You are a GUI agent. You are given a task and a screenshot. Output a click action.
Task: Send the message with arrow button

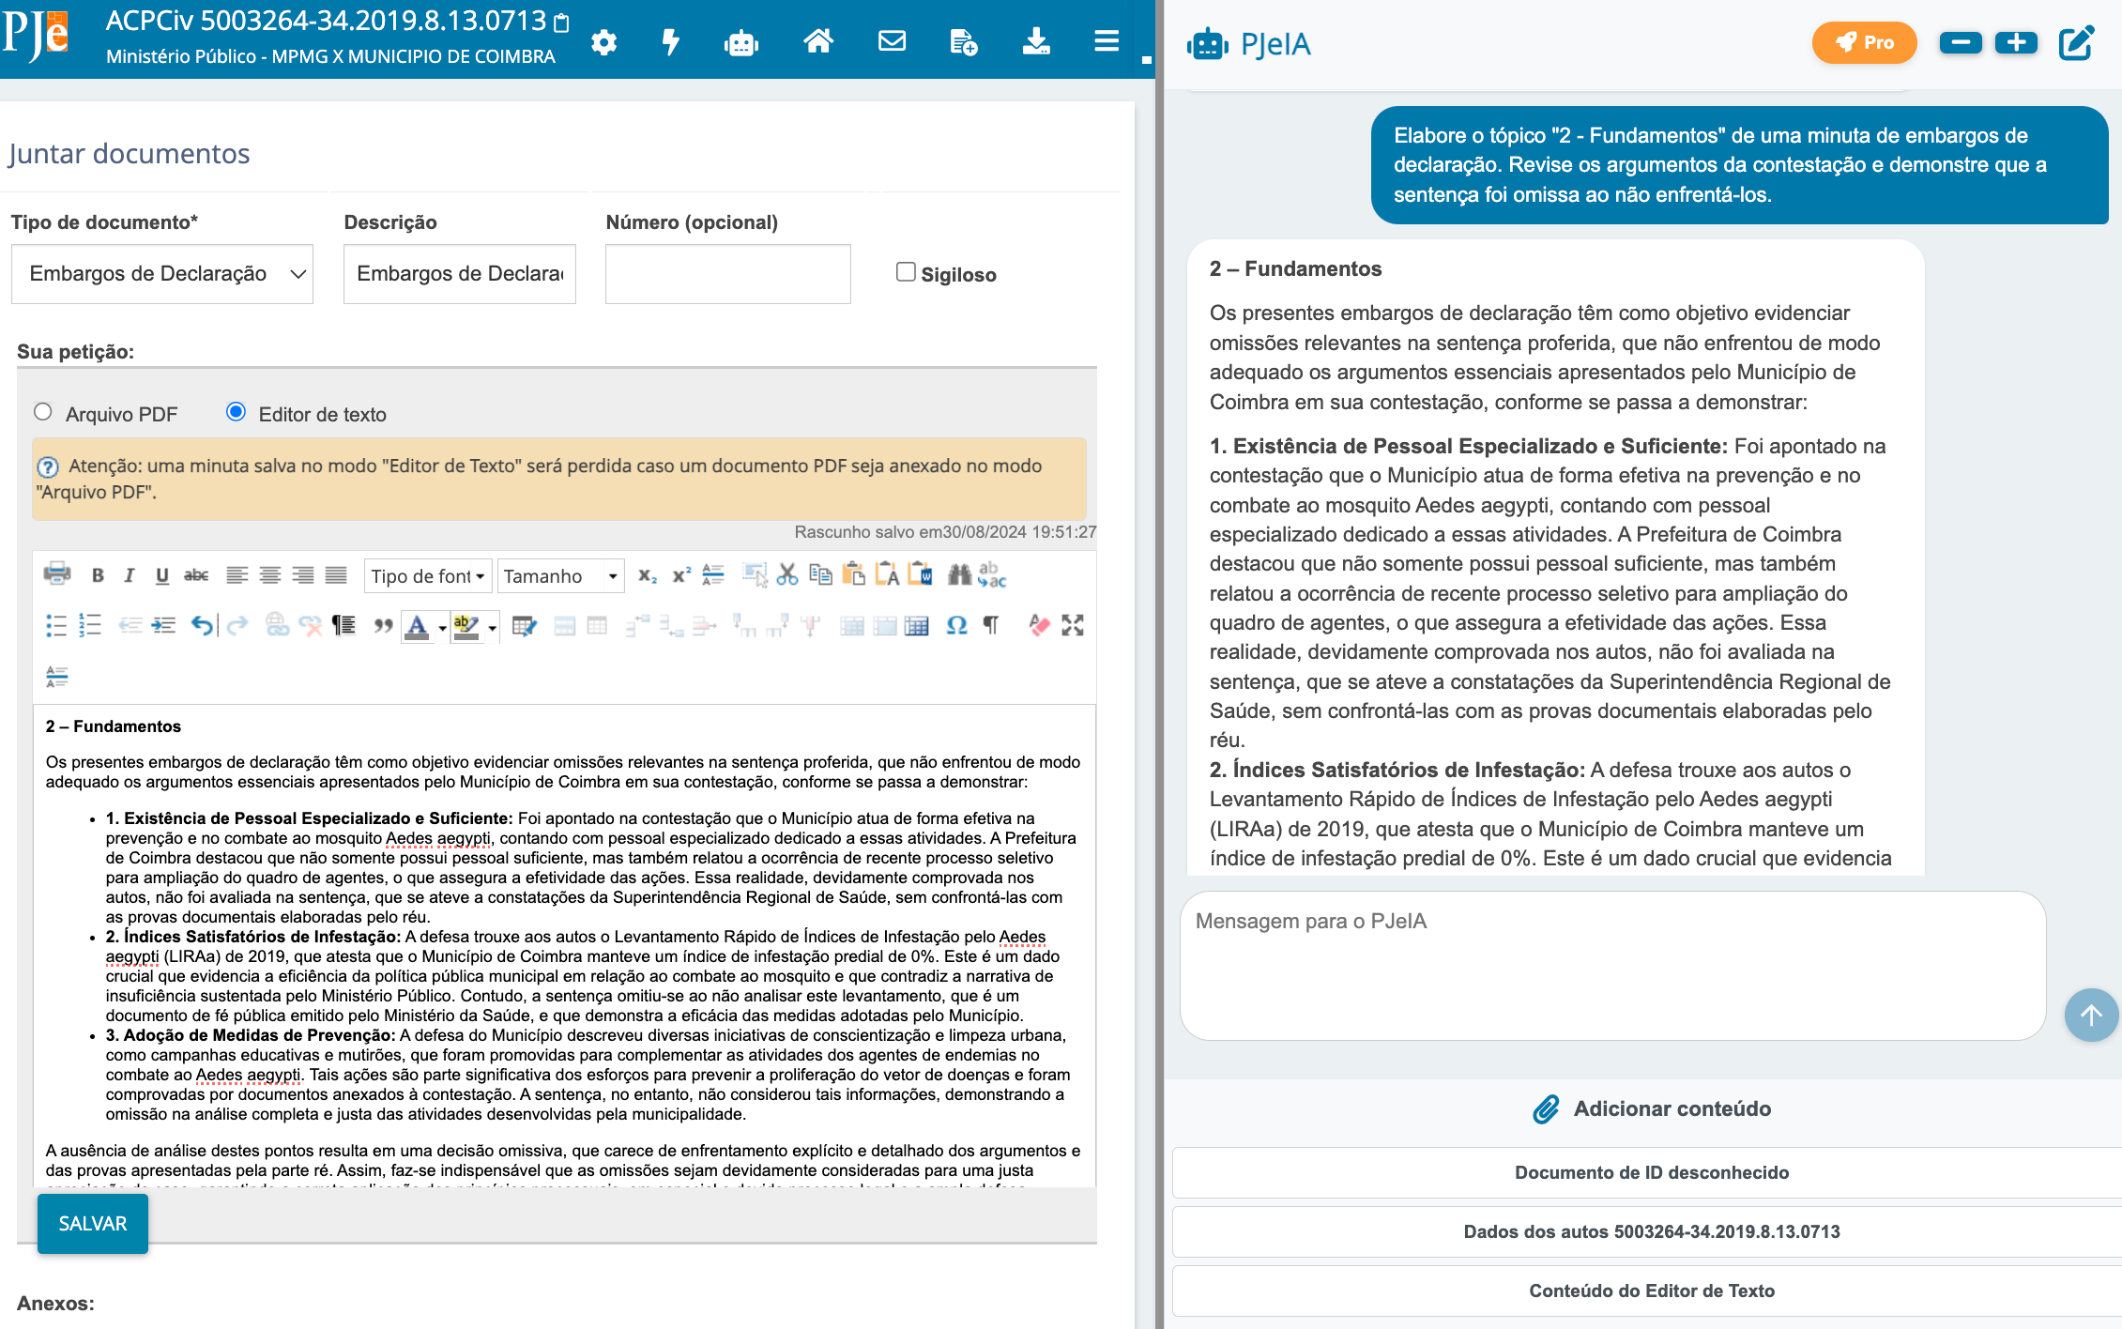pyautogui.click(x=2091, y=1015)
